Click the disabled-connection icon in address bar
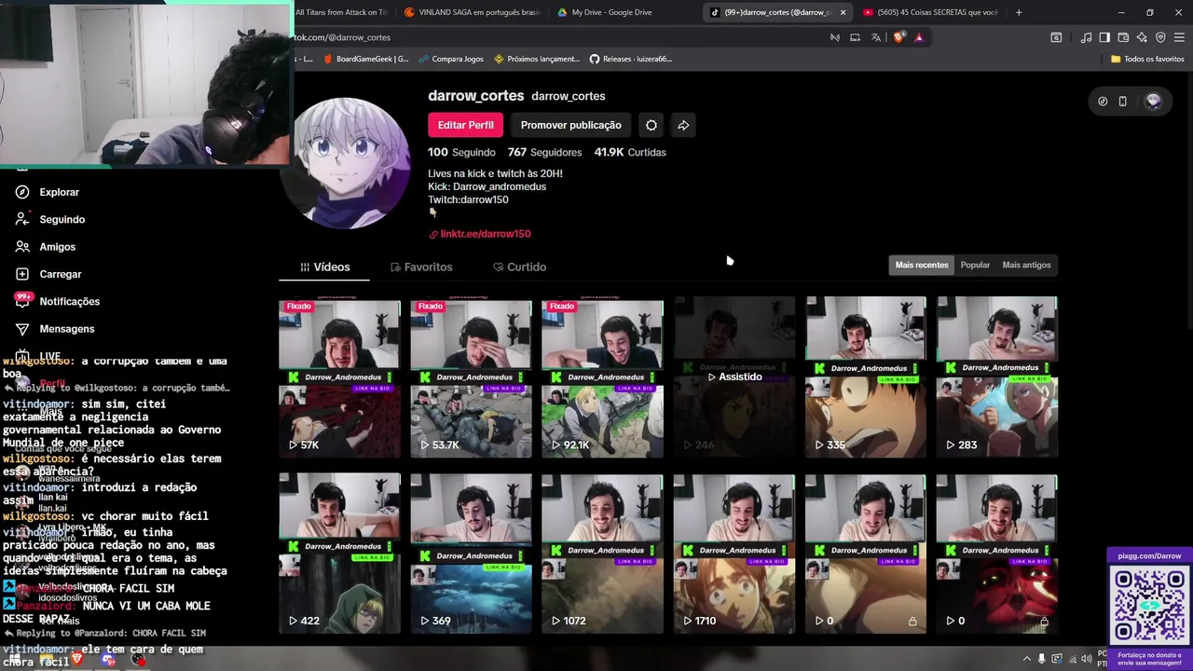1193x671 pixels. (x=834, y=37)
